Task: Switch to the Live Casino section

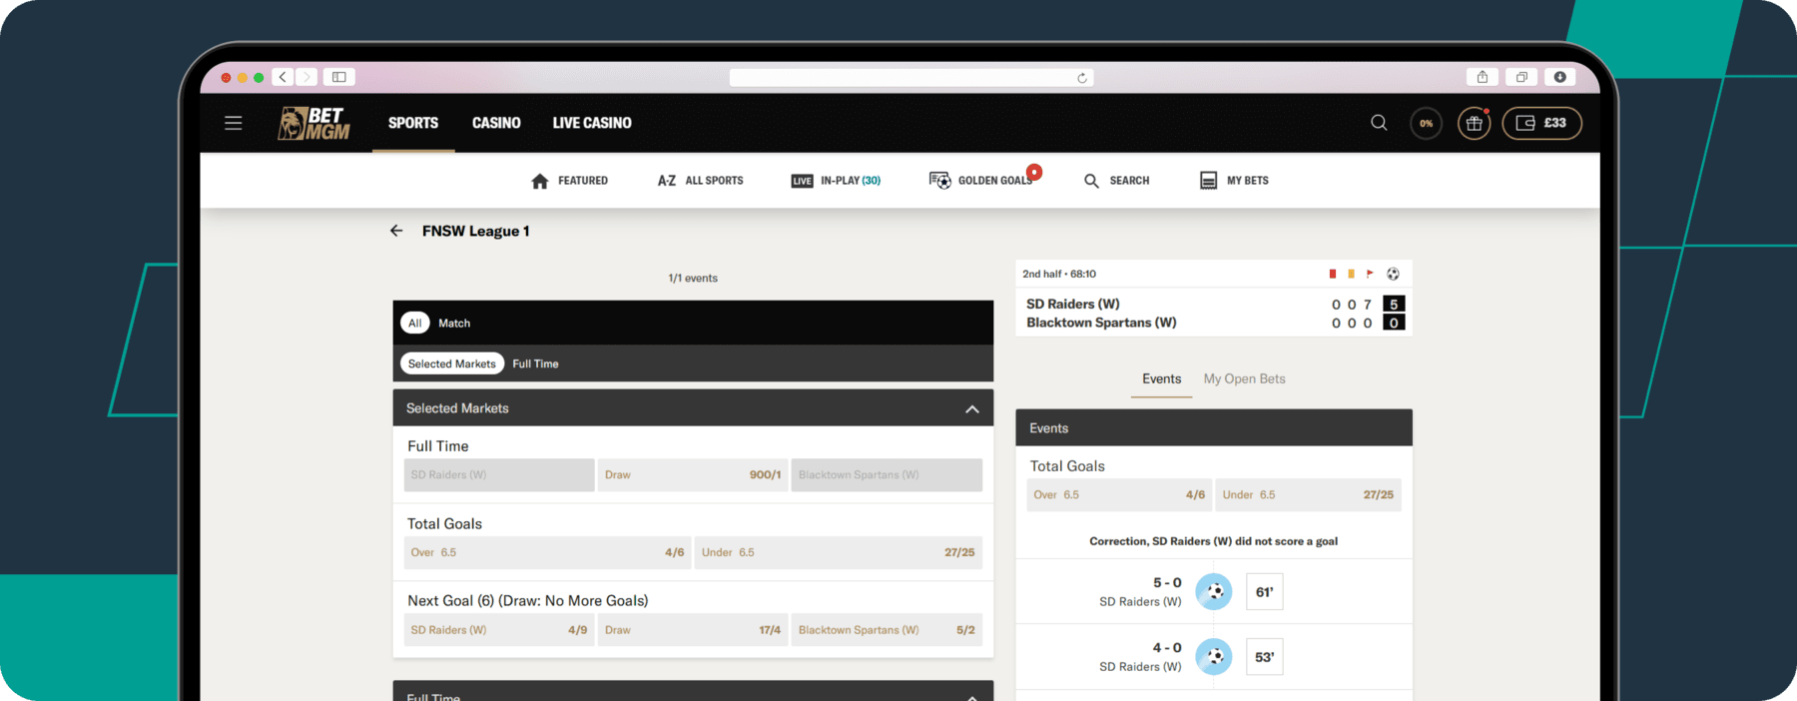Action: coord(592,123)
